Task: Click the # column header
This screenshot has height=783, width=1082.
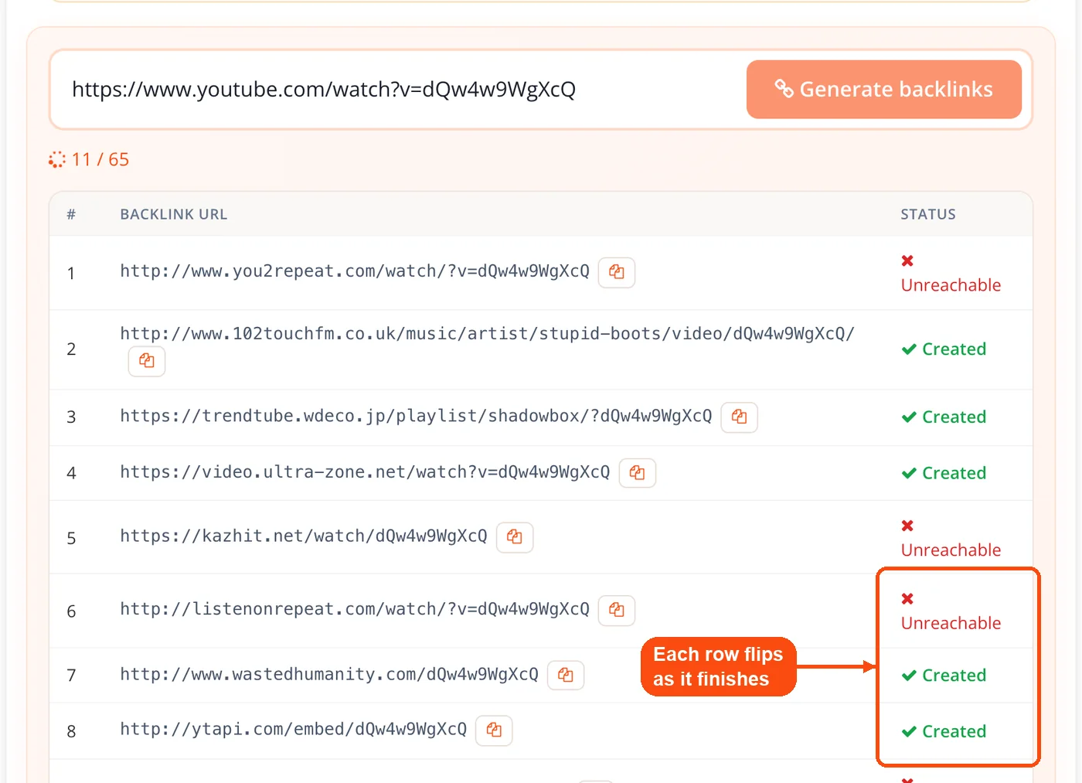Action: coord(71,214)
